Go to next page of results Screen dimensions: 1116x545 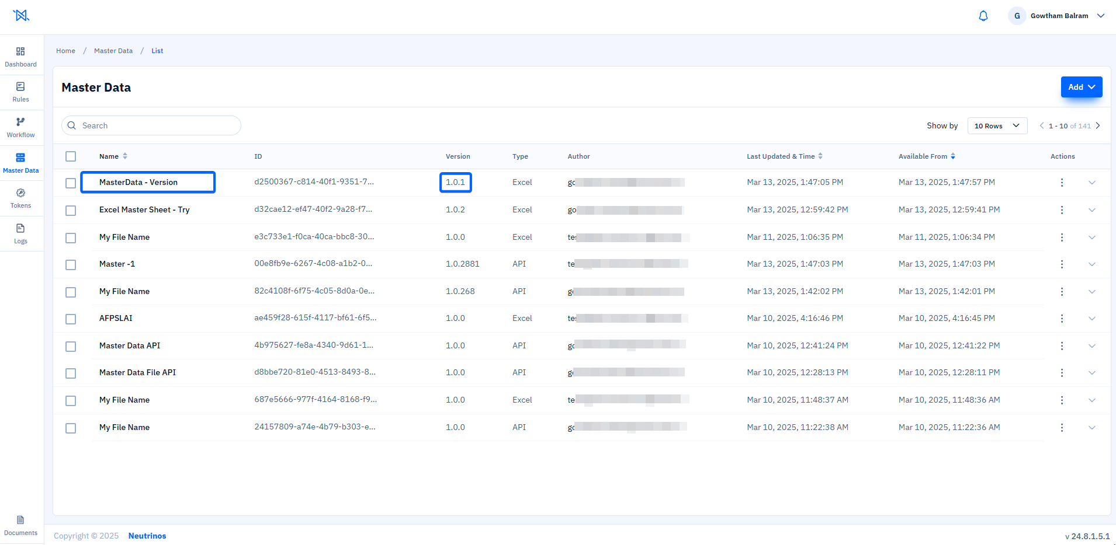[x=1098, y=125]
